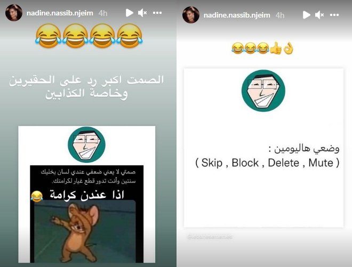Unmute the sound in right story
This screenshot has height=267, width=352.
[319, 15]
